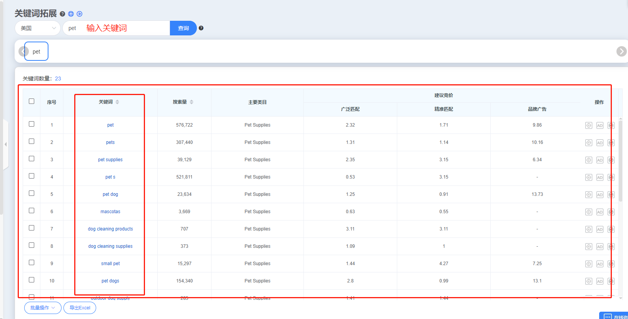The image size is (628, 319).
Task: Open the dog cleaning supplies keyword link
Action: click(x=110, y=246)
